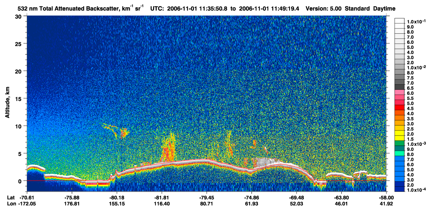Click the latitude value -63.80

coord(341,198)
